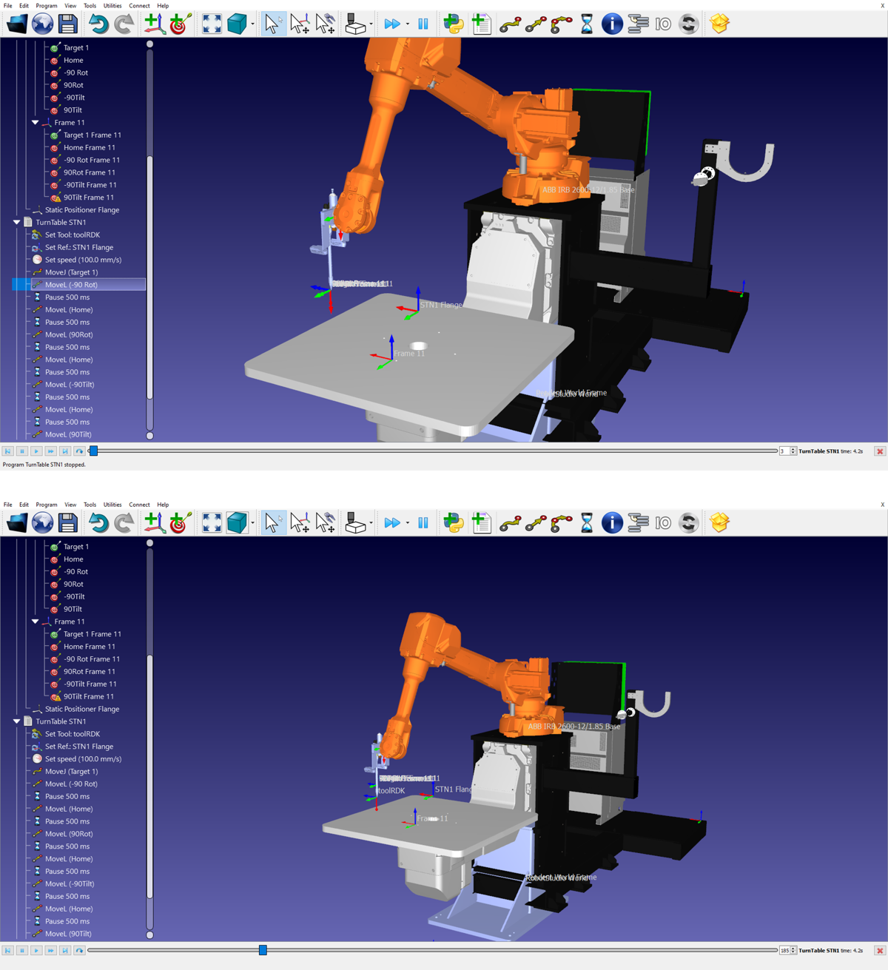
Task: Close the upper window timeline with red X
Action: tap(880, 451)
